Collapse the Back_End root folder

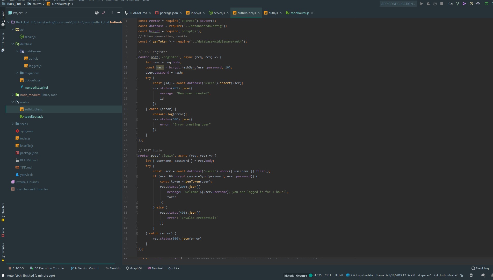click(x=8, y=22)
